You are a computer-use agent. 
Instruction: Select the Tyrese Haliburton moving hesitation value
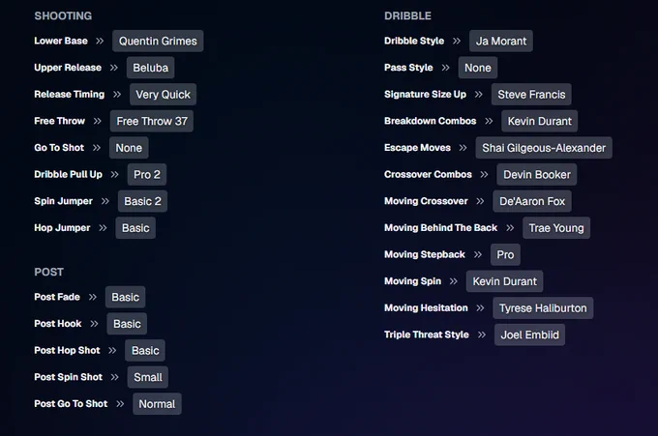click(x=543, y=308)
